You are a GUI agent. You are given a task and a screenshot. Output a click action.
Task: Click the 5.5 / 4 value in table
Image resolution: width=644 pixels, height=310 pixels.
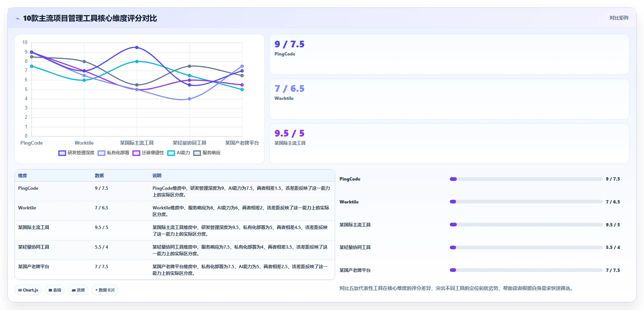(101, 247)
